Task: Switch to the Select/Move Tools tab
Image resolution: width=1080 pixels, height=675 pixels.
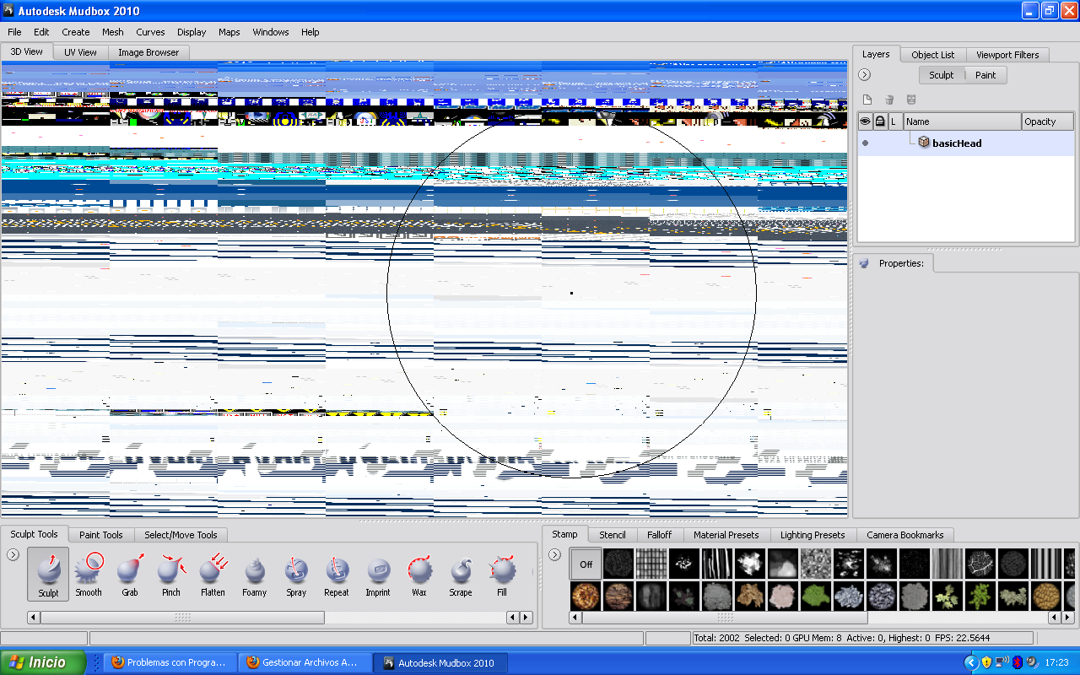Action: [181, 535]
